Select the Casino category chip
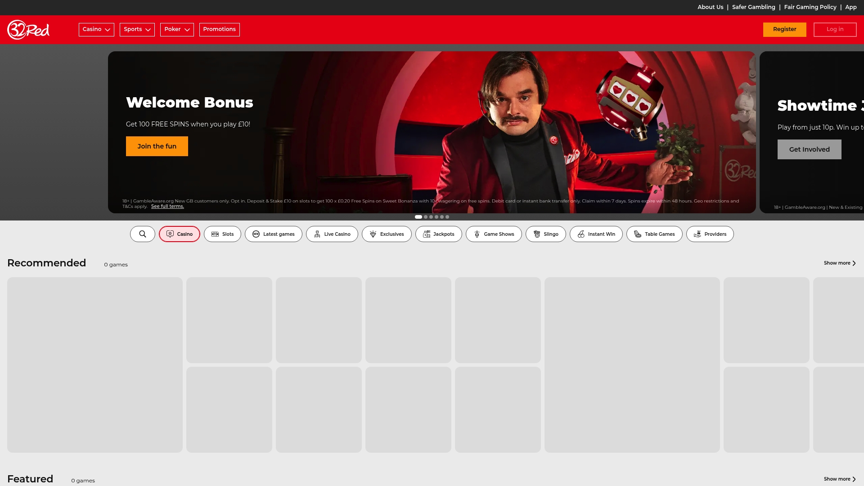The image size is (864, 486). point(180,234)
